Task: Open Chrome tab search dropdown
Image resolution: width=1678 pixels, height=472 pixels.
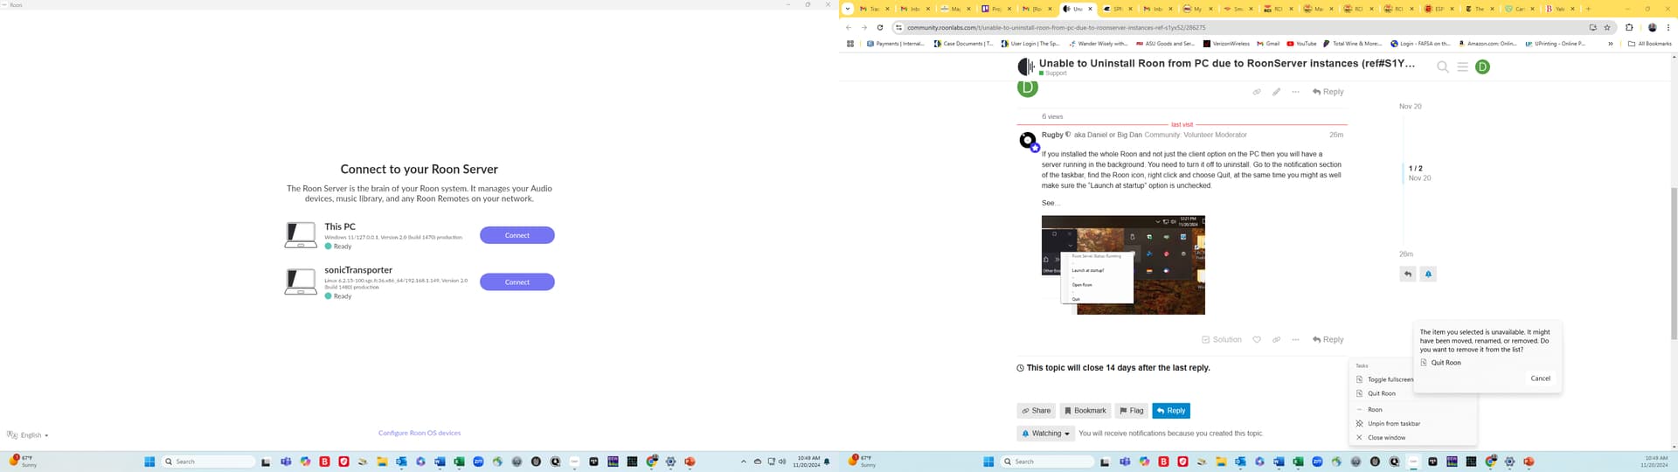Action: pyautogui.click(x=847, y=9)
